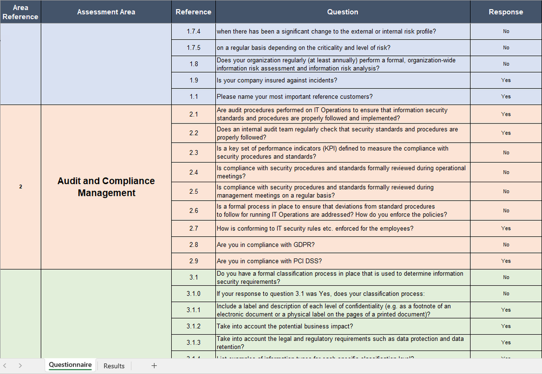
Task: Switch to the Results sheet tab
Action: (114, 365)
